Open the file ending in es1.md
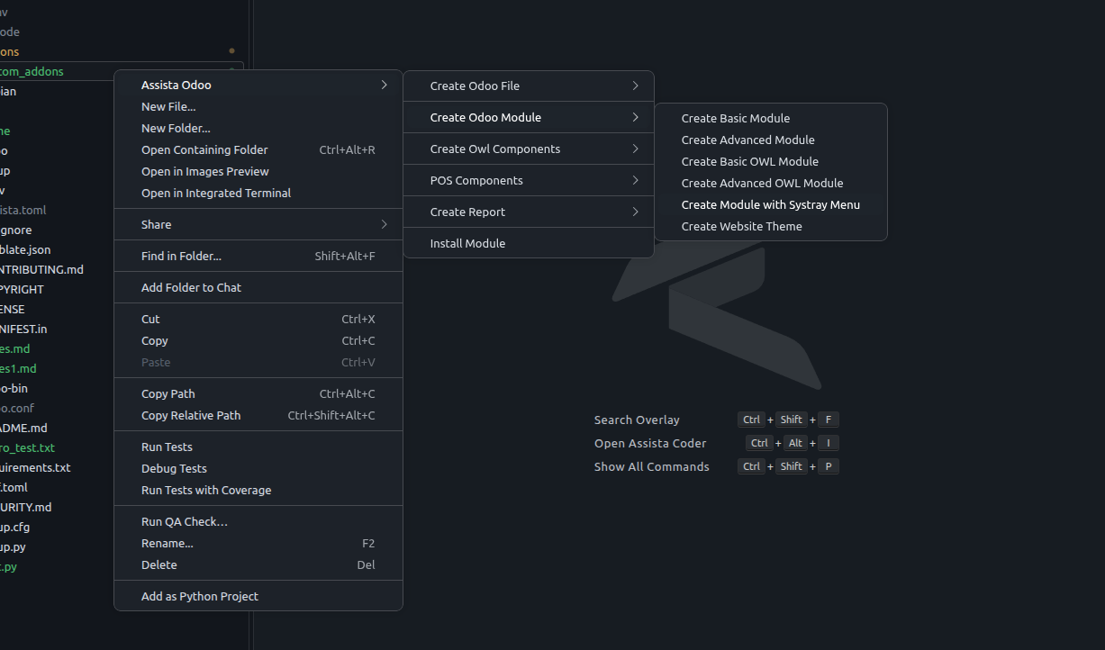 pos(18,368)
